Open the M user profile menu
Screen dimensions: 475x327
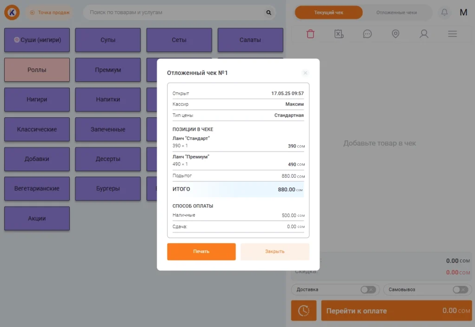tap(463, 13)
